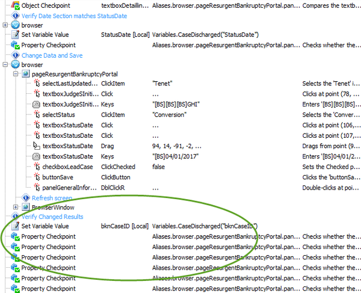
Task: Click the checkboxLeadCase row icon
Action: (x=36, y=167)
